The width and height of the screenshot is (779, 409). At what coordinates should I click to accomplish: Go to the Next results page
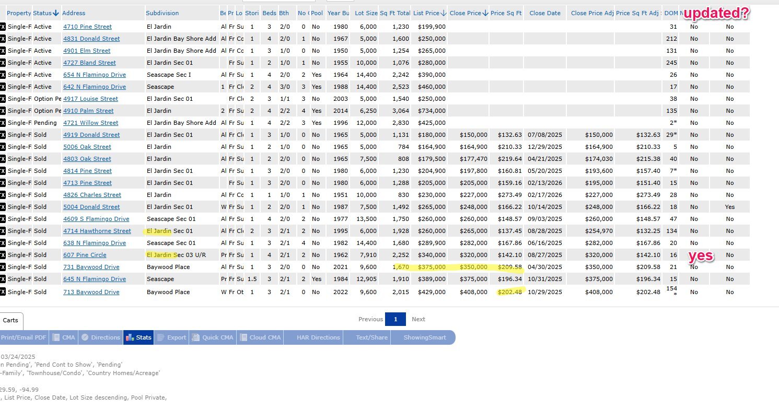[x=418, y=319]
